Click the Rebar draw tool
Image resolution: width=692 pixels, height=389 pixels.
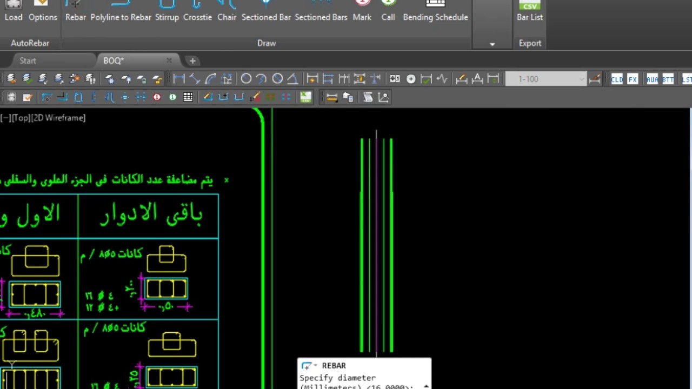(x=75, y=11)
